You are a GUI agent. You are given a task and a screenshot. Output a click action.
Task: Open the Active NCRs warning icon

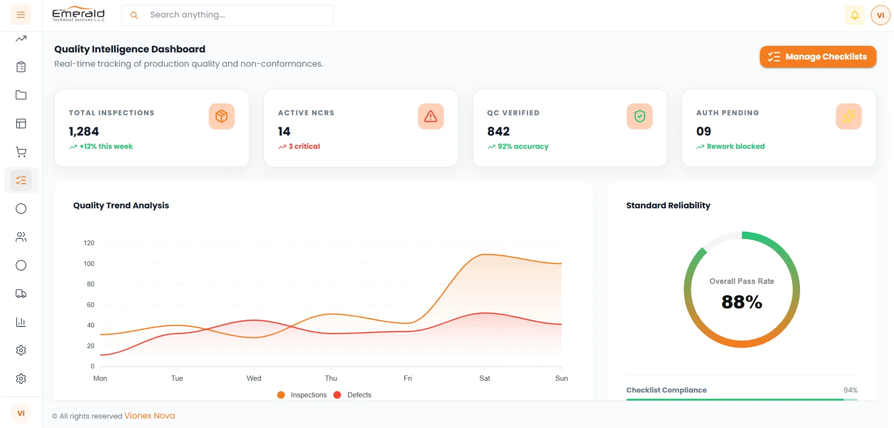click(431, 116)
